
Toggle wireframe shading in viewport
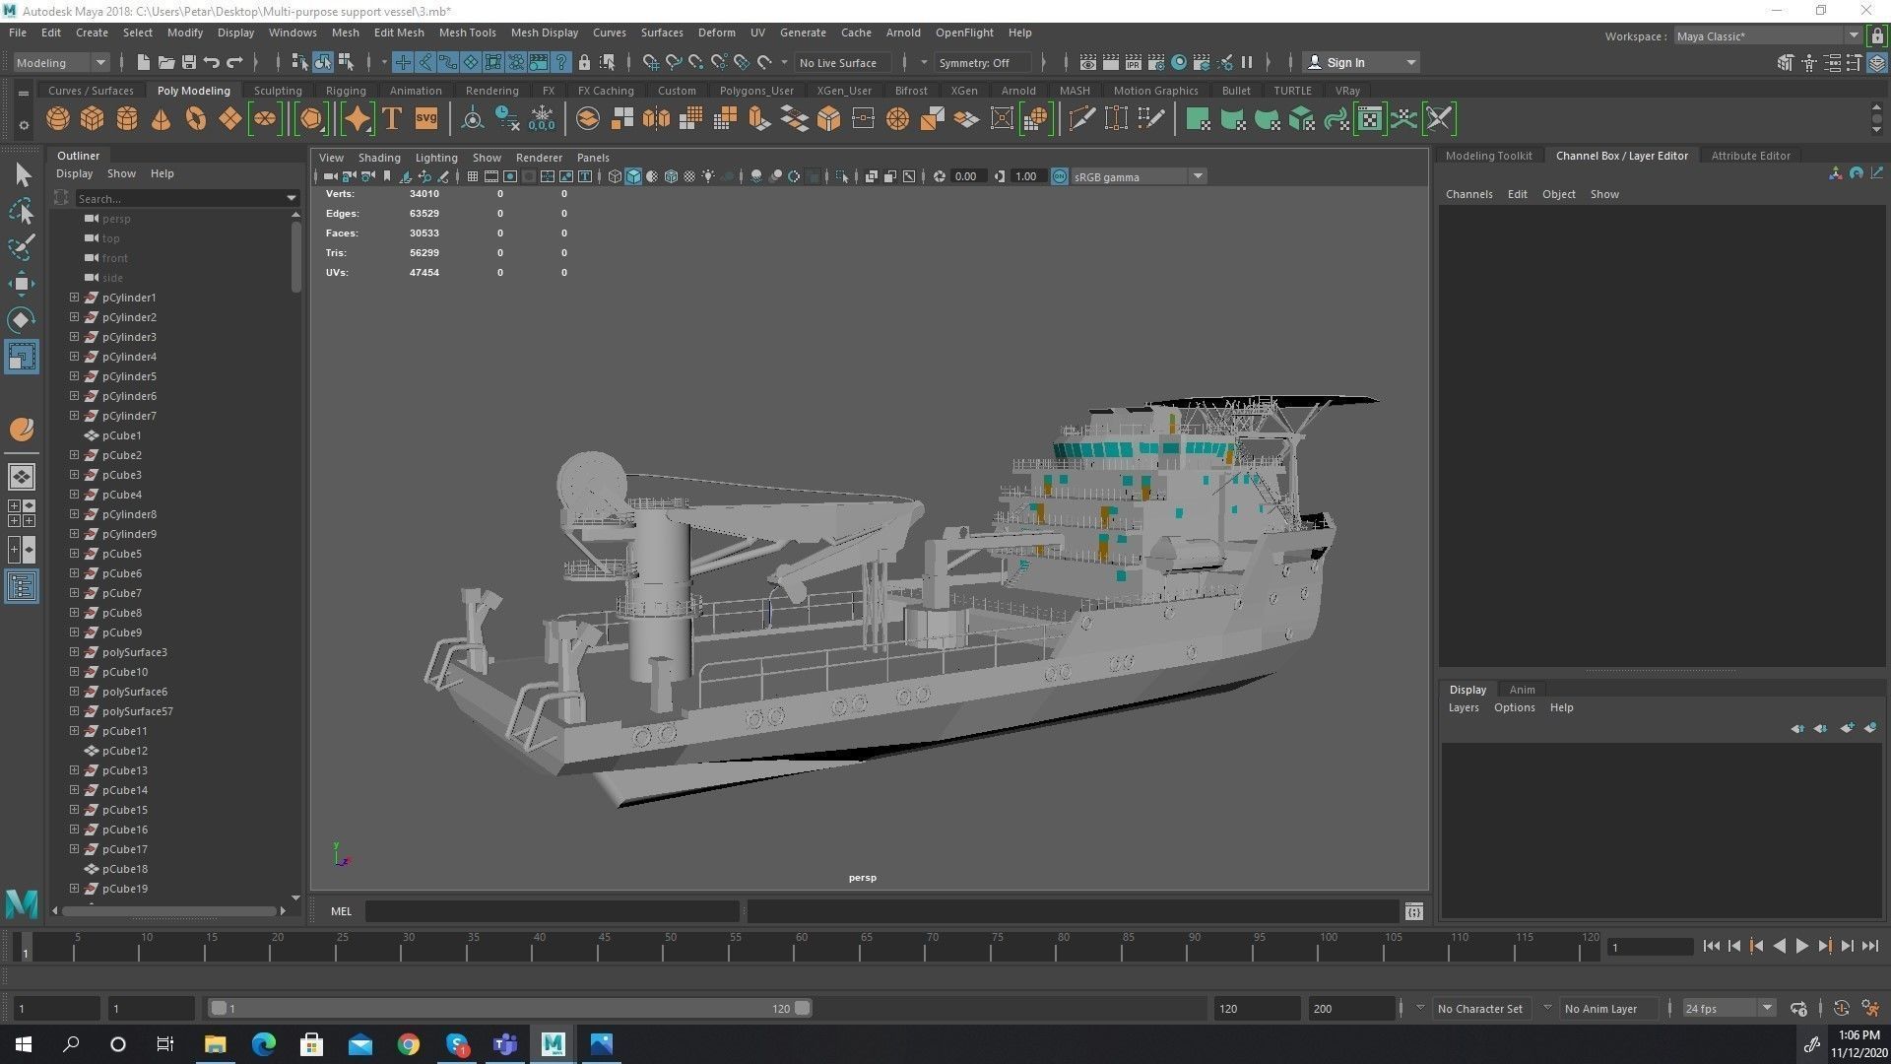[615, 176]
